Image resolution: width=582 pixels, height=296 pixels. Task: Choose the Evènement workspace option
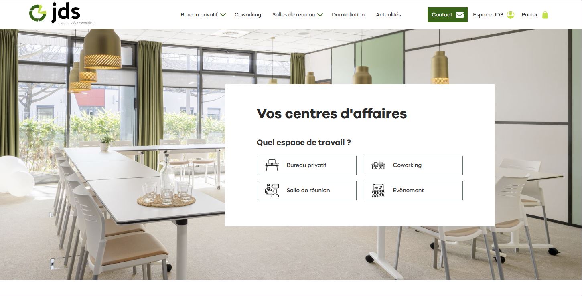point(413,191)
